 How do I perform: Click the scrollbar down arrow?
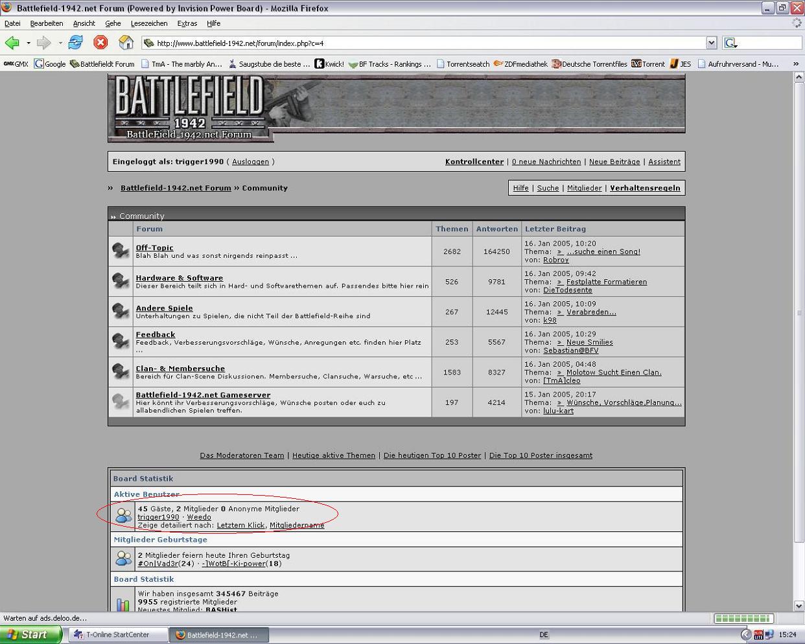[799, 606]
